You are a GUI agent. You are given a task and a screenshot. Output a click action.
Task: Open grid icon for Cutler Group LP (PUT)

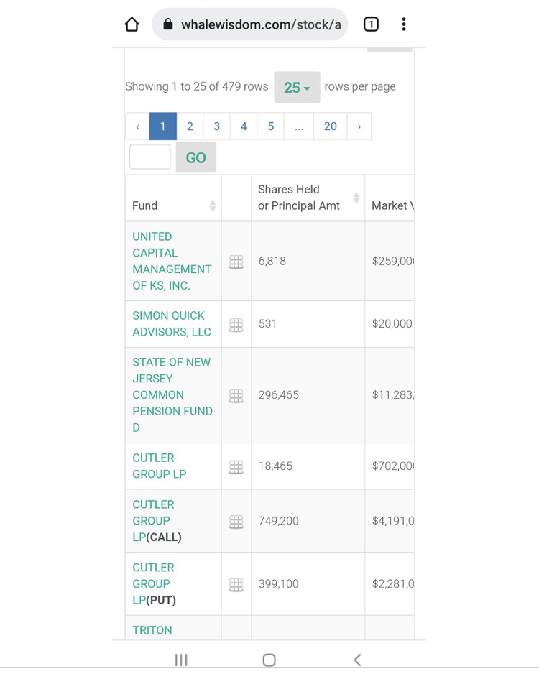tap(236, 584)
